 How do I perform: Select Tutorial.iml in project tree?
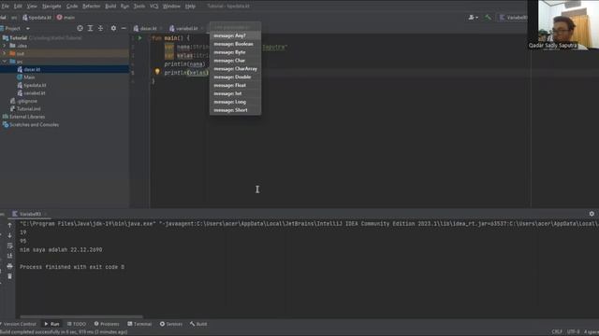[29, 108]
